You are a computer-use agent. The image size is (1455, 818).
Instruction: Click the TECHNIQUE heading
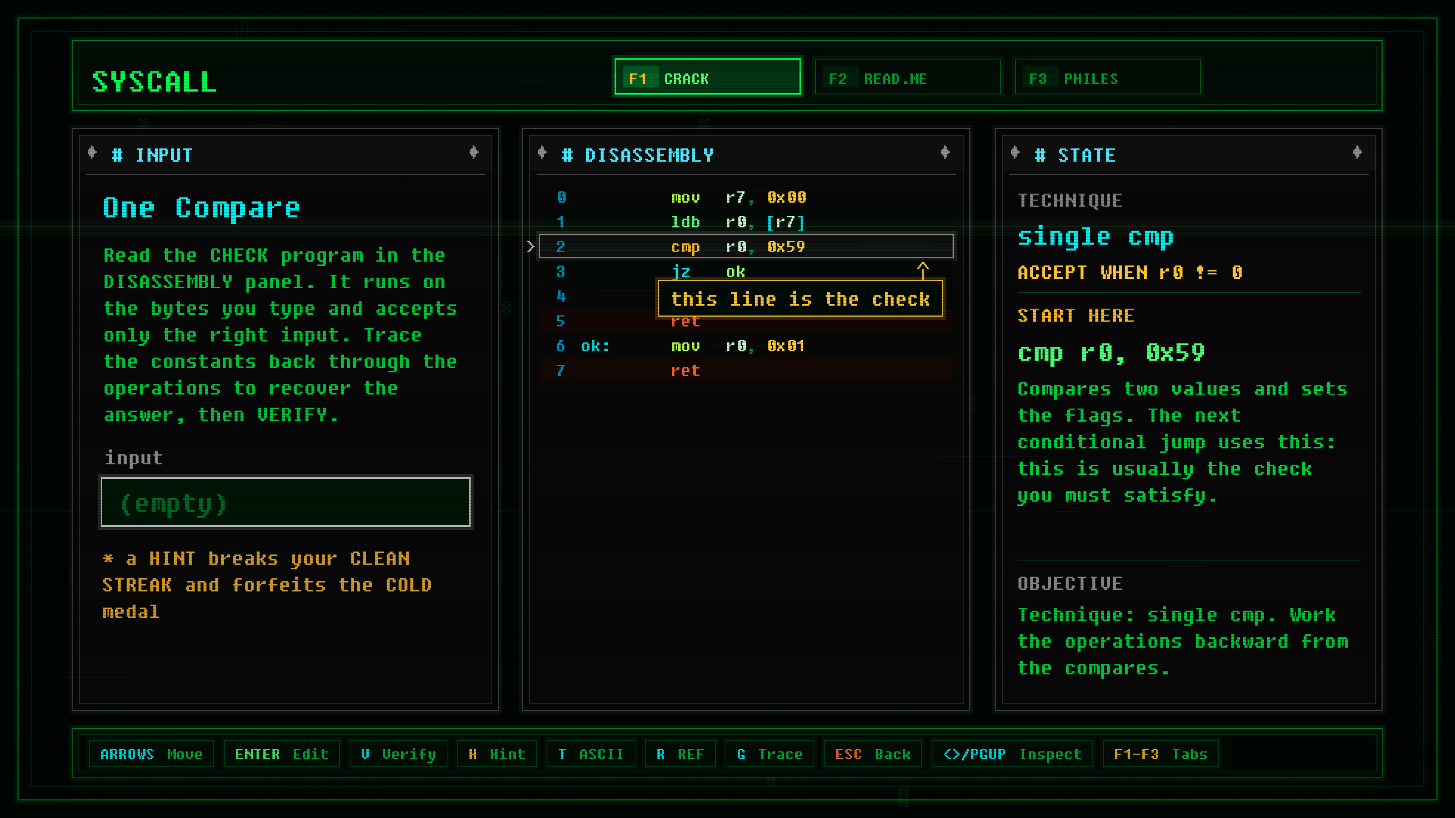pyautogui.click(x=1070, y=201)
